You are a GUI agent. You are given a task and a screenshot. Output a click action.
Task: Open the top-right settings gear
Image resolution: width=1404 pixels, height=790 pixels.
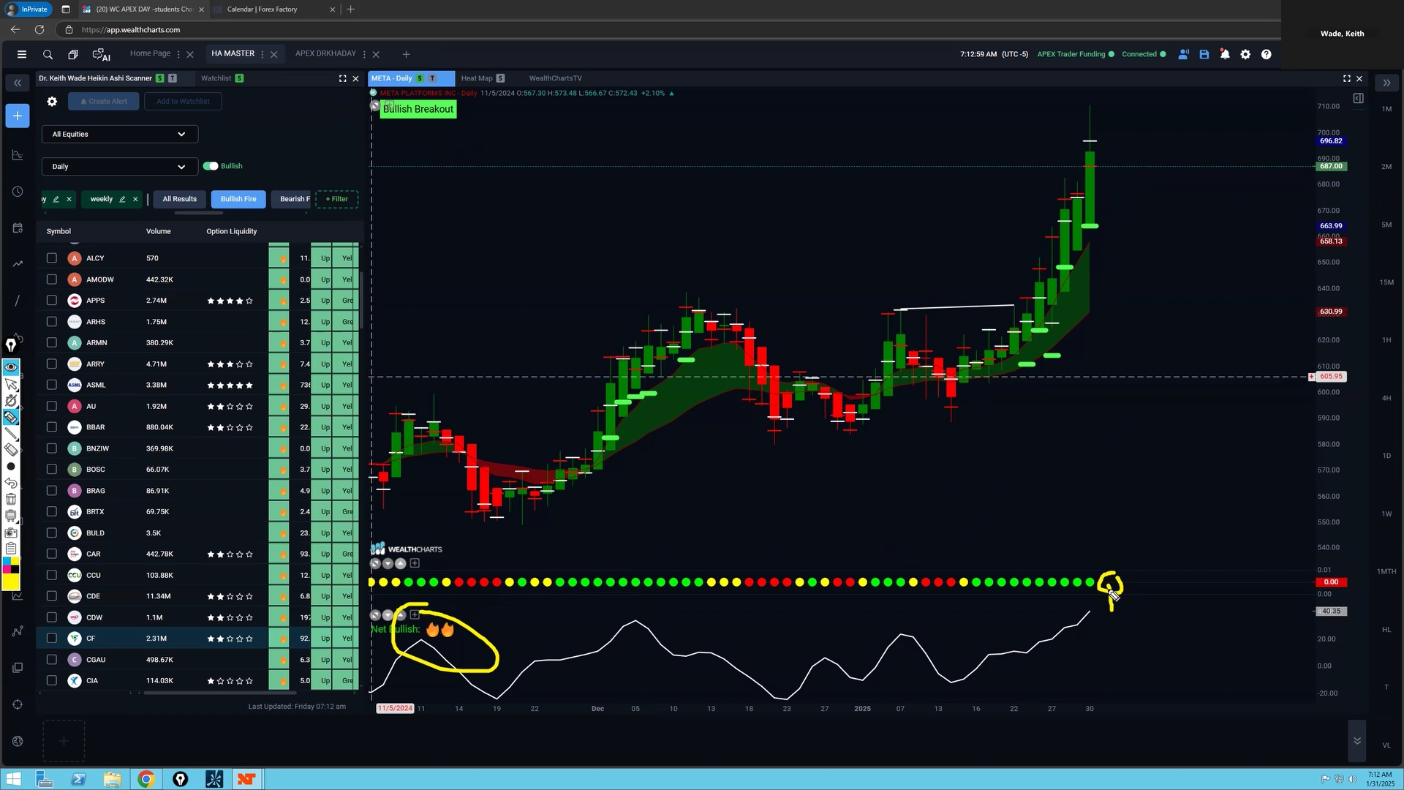1245,54
